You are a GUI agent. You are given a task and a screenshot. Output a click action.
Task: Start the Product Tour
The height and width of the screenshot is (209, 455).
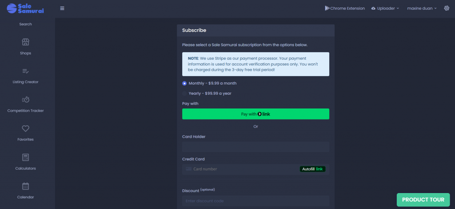tap(423, 200)
